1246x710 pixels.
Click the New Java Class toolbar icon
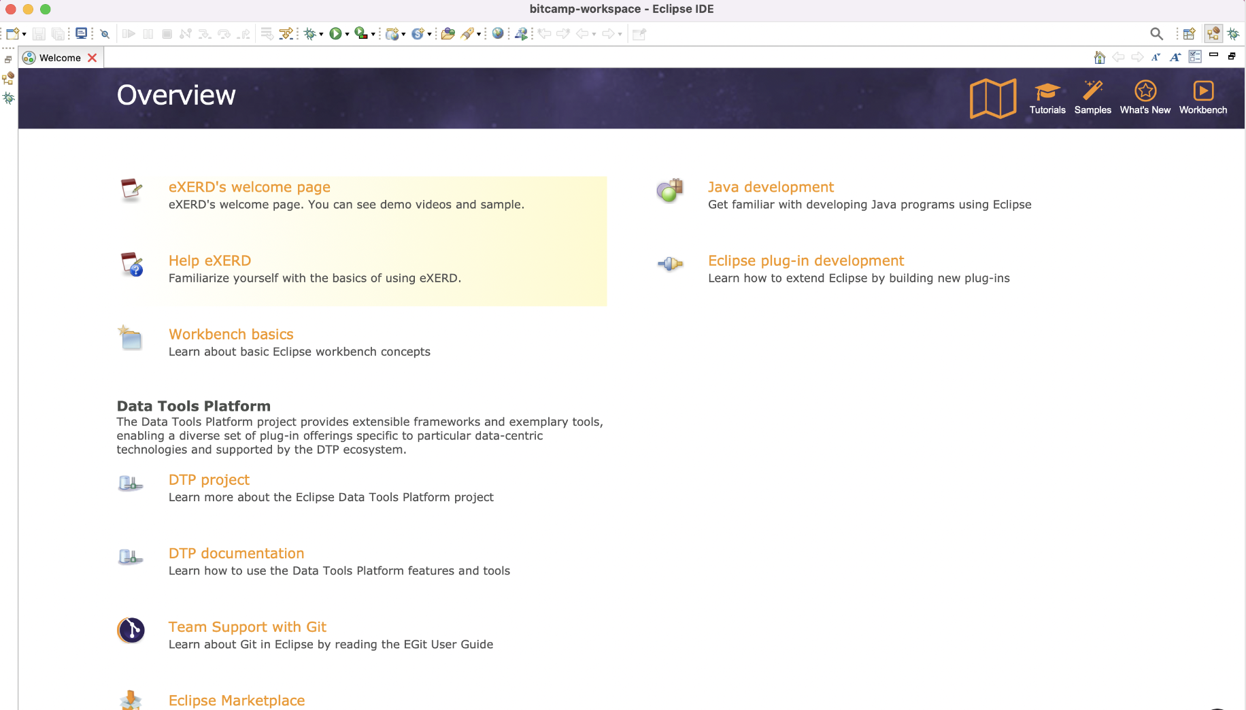click(x=418, y=33)
